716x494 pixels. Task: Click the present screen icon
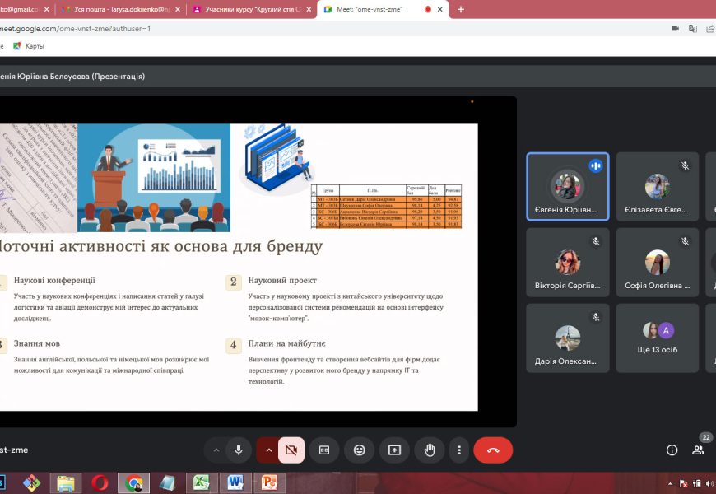(394, 450)
